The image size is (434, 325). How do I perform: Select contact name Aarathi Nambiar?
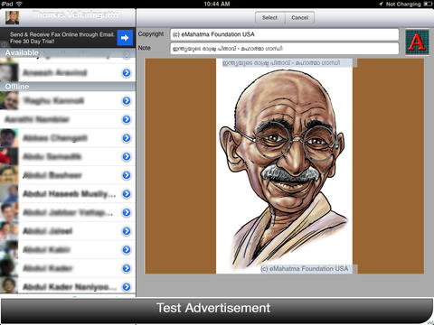point(37,119)
